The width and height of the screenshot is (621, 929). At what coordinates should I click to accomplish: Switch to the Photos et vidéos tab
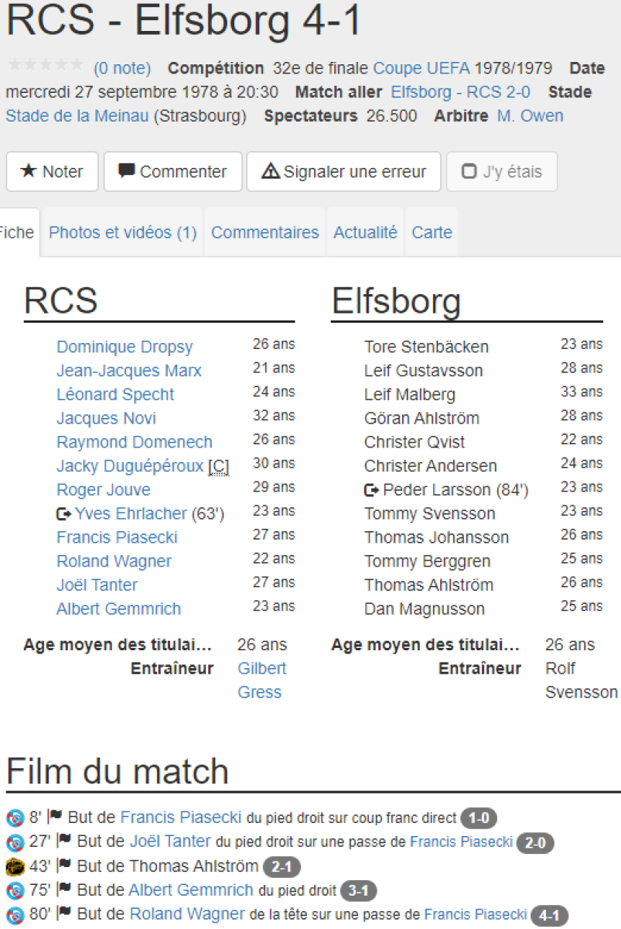[x=123, y=232]
